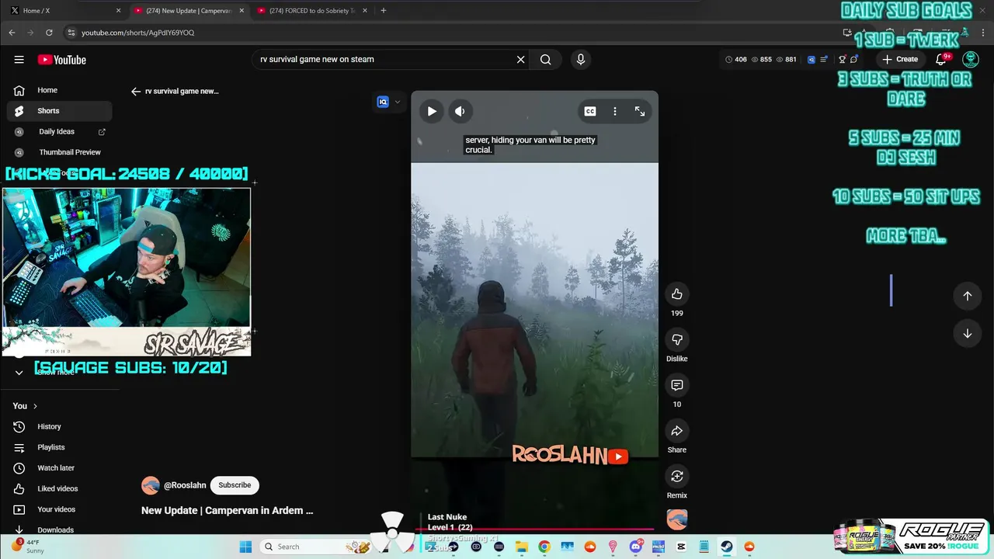Open Discord from the taskbar
The width and height of the screenshot is (994, 559).
[x=636, y=547]
